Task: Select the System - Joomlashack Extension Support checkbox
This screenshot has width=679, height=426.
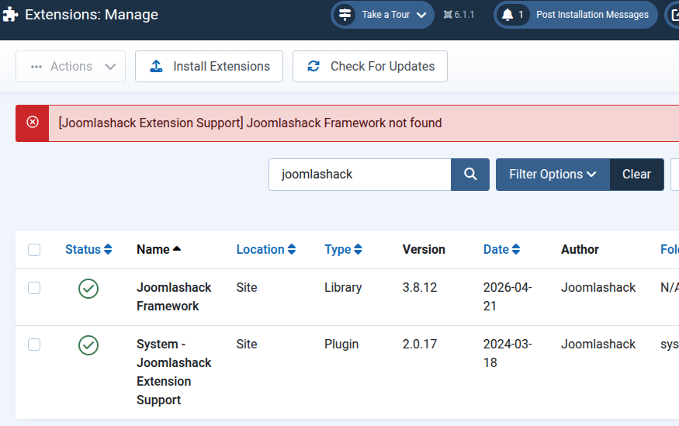Action: [x=34, y=345]
